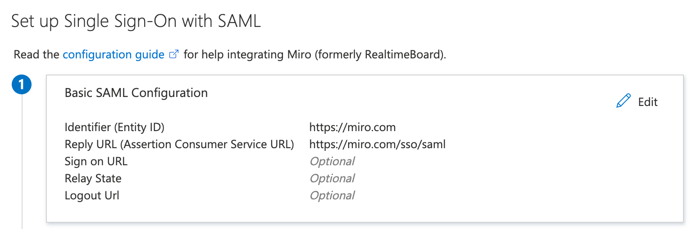Image resolution: width=692 pixels, height=229 pixels.
Task: Click the pencil icon to edit SAML configuration
Action: [x=624, y=101]
